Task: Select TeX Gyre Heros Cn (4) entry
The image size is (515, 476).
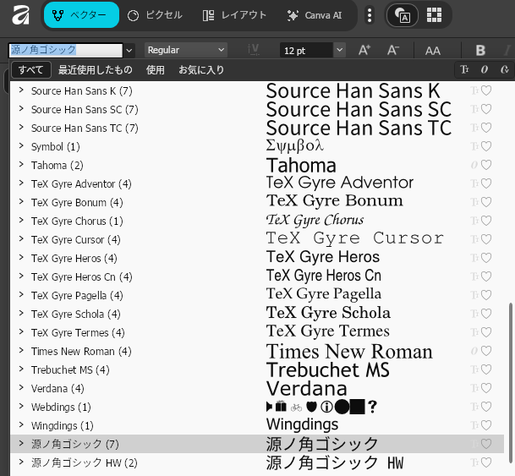Action: (x=82, y=277)
